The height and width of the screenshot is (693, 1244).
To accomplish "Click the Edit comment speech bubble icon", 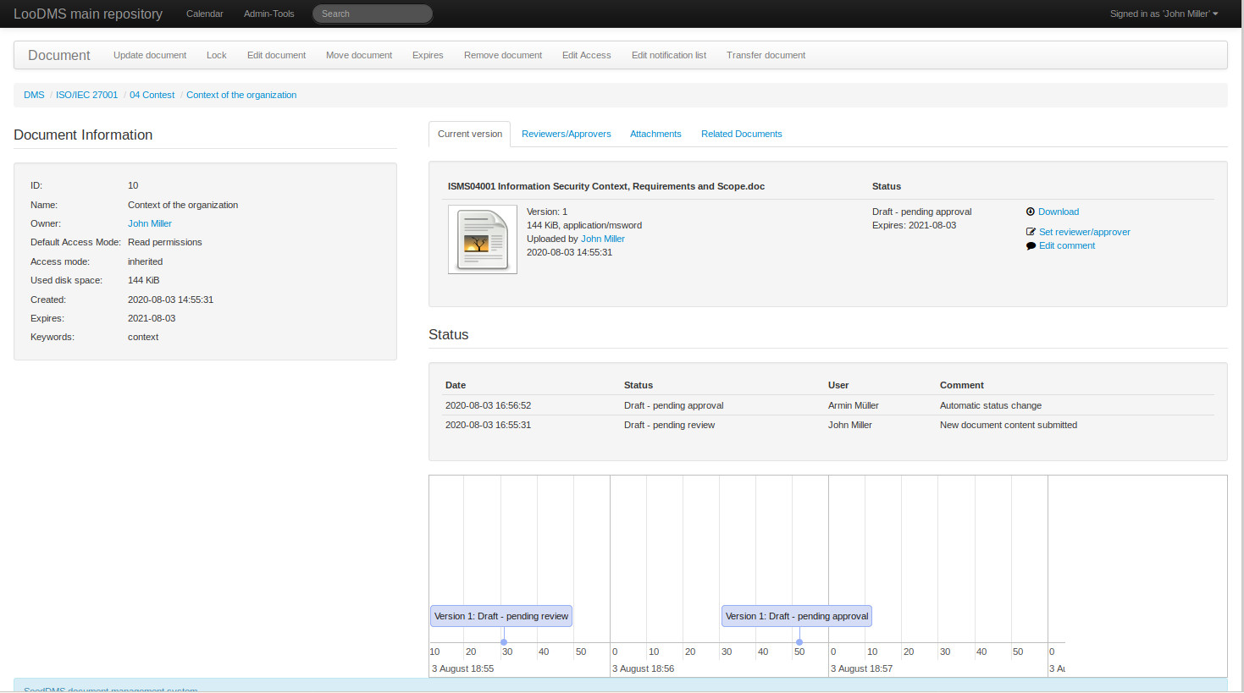I will (x=1031, y=246).
